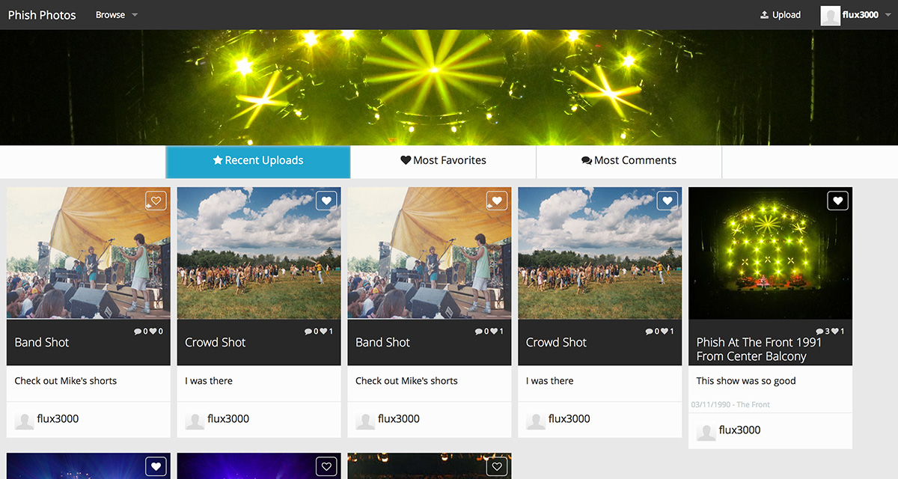Click the Upload link in the top bar

(780, 15)
